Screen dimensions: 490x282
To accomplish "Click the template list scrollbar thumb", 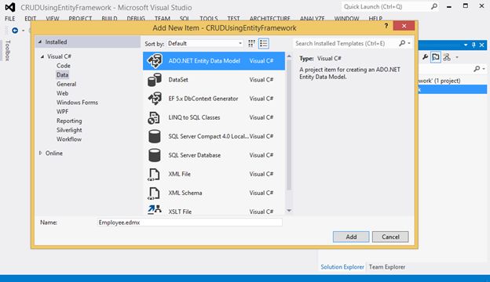I will (x=289, y=125).
